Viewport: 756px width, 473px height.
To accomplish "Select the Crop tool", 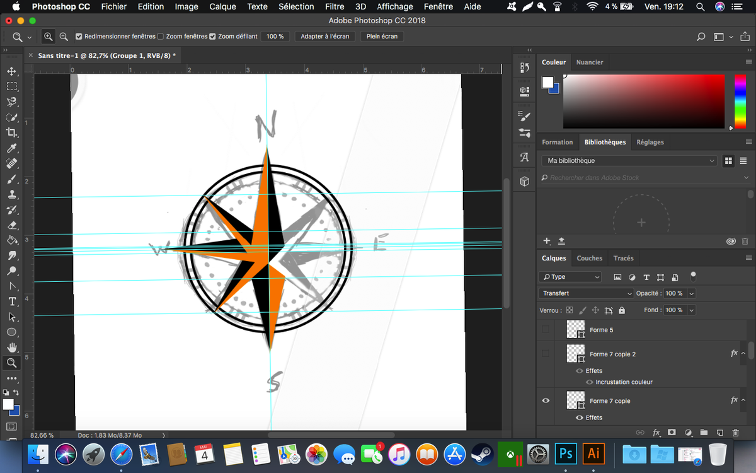I will (11, 132).
